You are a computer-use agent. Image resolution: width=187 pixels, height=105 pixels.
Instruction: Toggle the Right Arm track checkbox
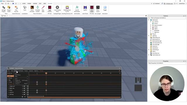[x=24, y=86]
